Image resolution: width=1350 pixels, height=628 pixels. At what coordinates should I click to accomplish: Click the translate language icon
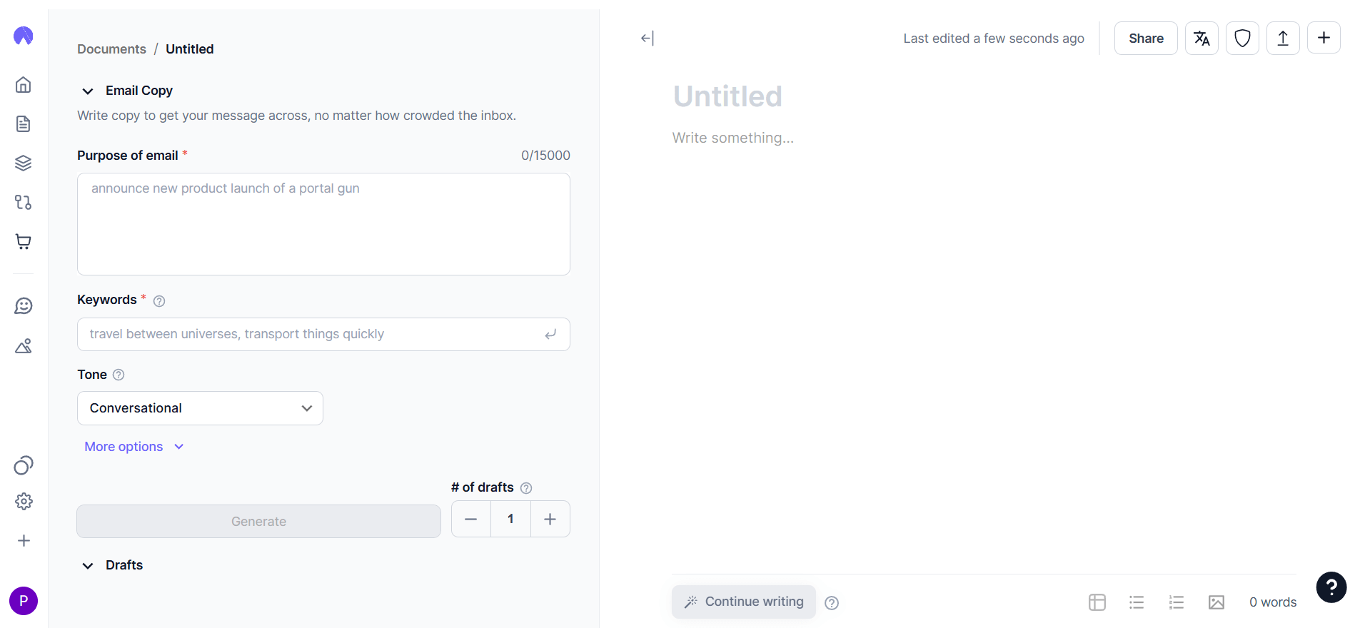(1202, 39)
